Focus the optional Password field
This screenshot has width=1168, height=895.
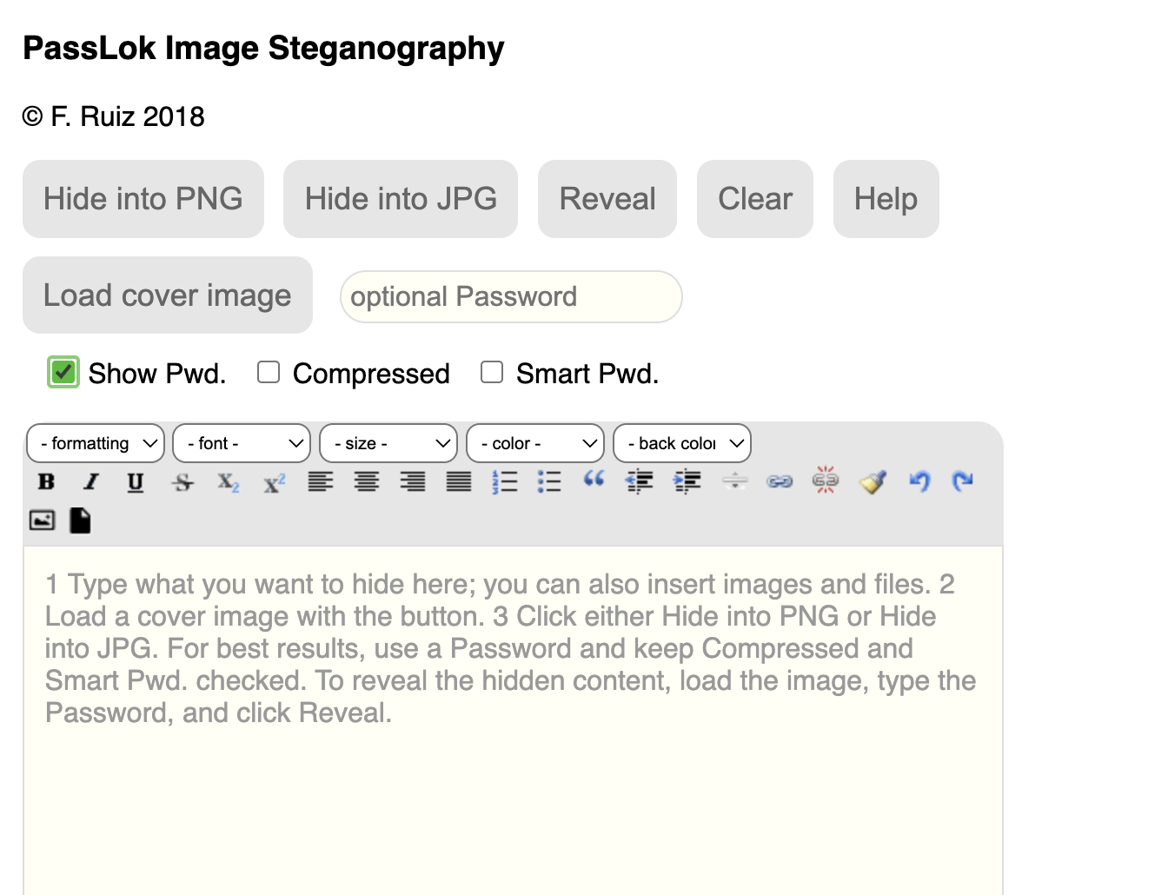point(511,297)
